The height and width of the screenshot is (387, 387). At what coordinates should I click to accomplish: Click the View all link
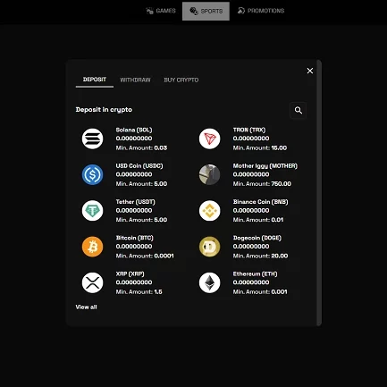coord(86,307)
